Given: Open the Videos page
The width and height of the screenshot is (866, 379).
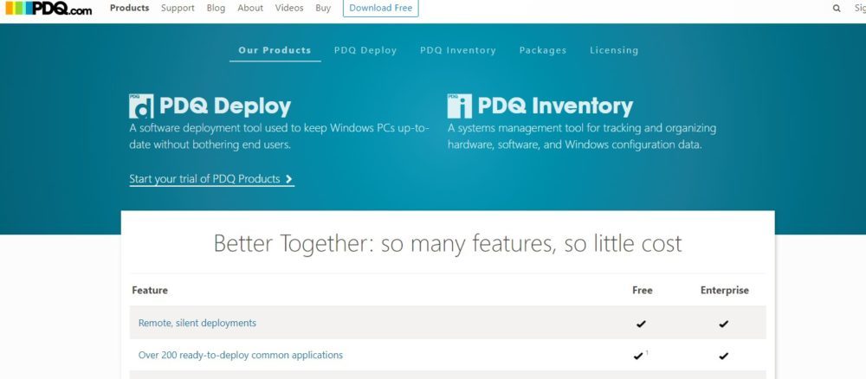Looking at the screenshot, I should [289, 8].
